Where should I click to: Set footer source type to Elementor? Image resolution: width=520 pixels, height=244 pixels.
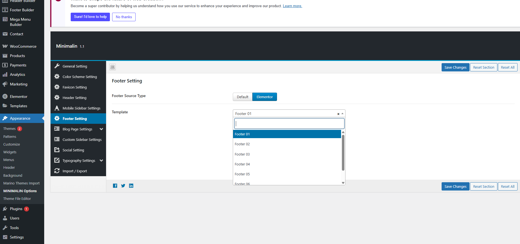[x=264, y=97]
